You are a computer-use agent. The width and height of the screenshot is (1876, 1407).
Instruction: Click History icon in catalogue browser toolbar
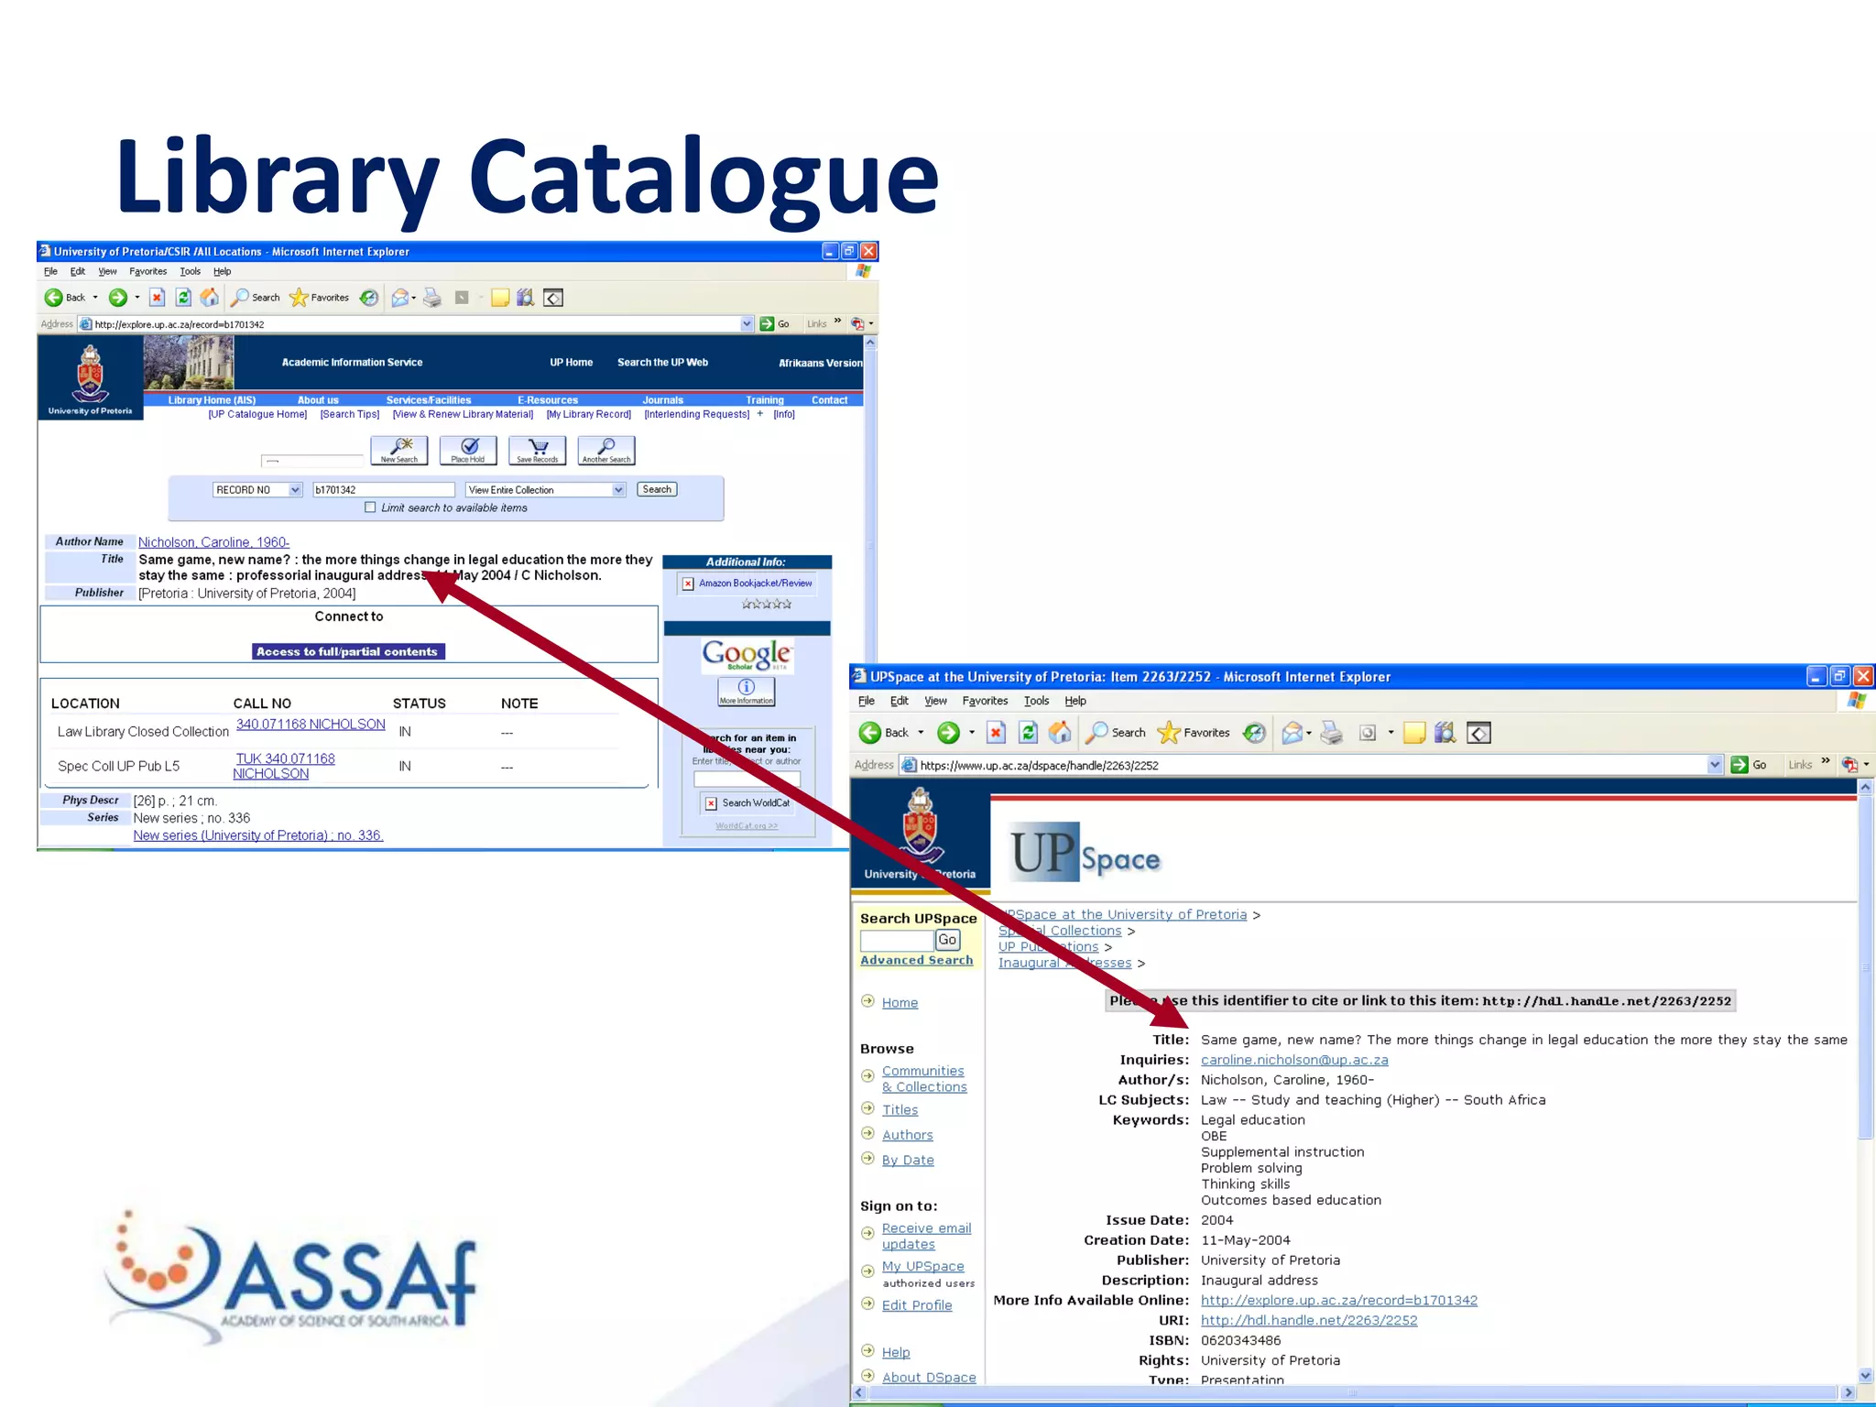tap(368, 298)
